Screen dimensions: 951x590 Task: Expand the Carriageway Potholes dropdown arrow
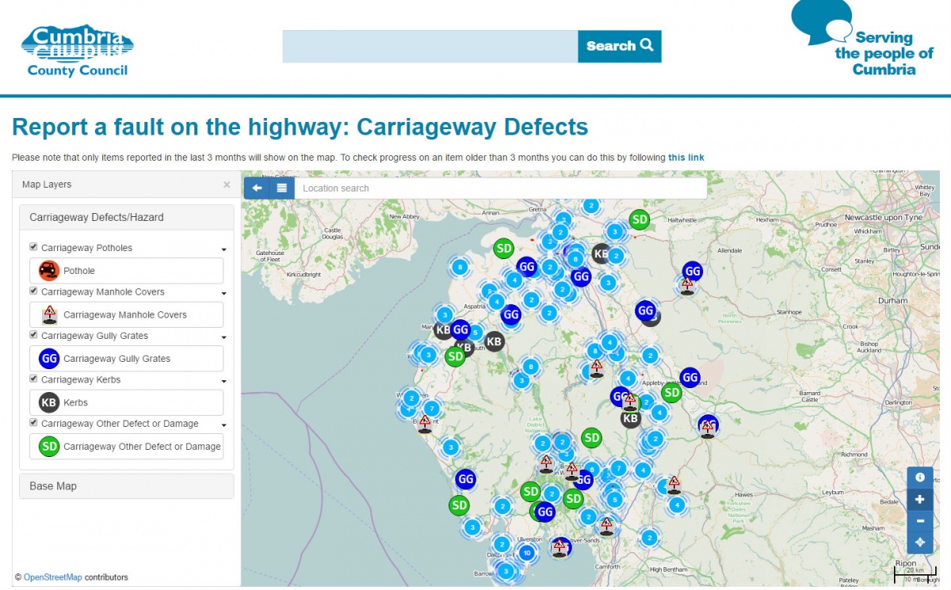[223, 249]
